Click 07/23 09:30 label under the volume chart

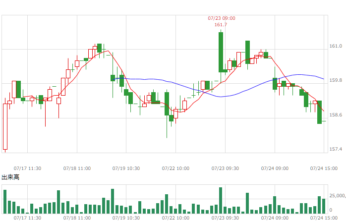(226, 218)
